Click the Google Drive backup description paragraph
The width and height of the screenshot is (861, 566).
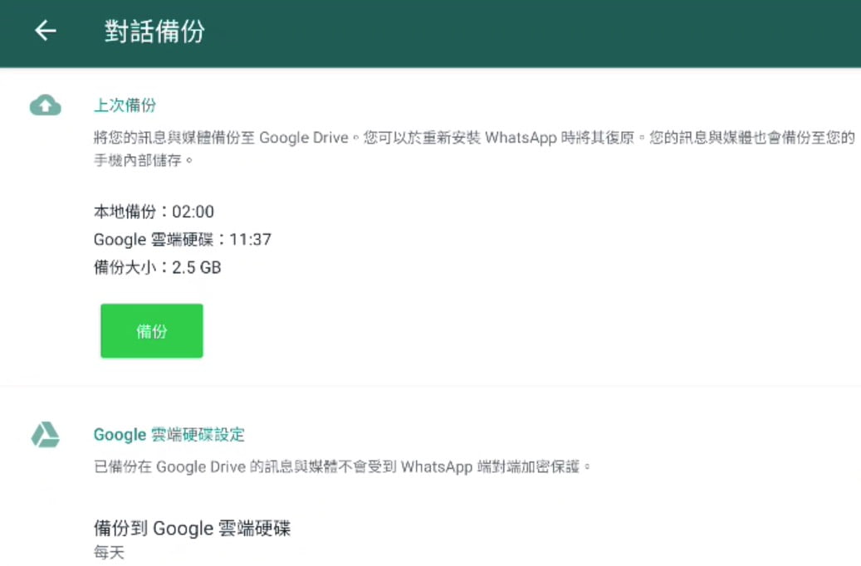click(x=474, y=149)
